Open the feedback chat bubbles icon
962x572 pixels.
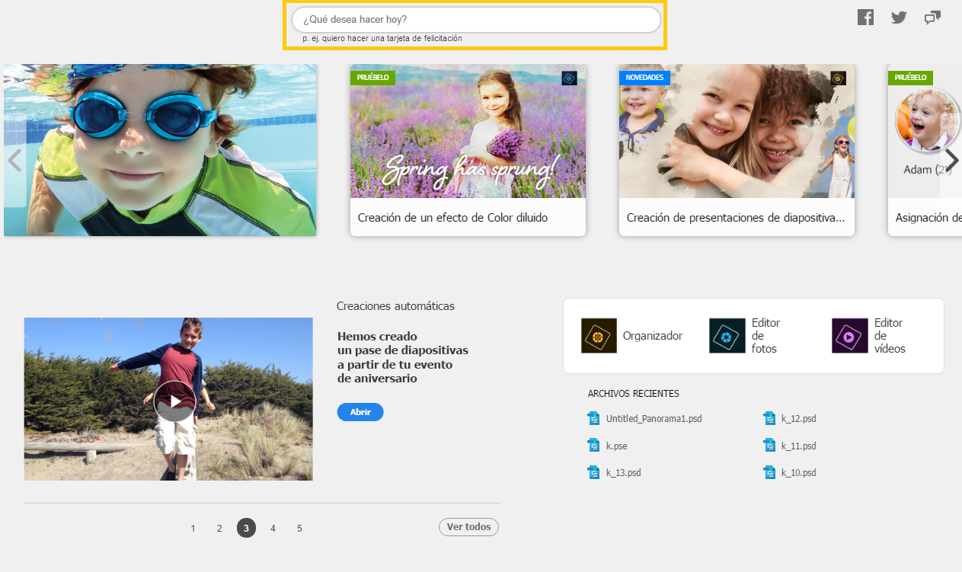[932, 18]
